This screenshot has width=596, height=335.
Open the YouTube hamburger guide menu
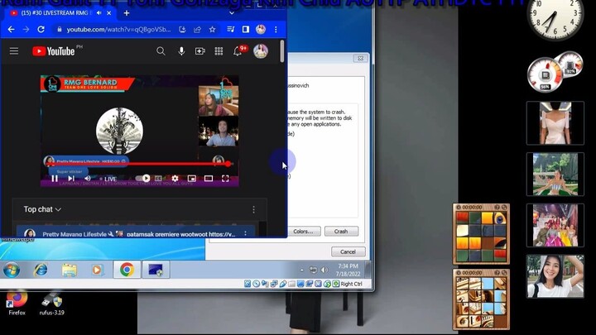[x=14, y=51]
